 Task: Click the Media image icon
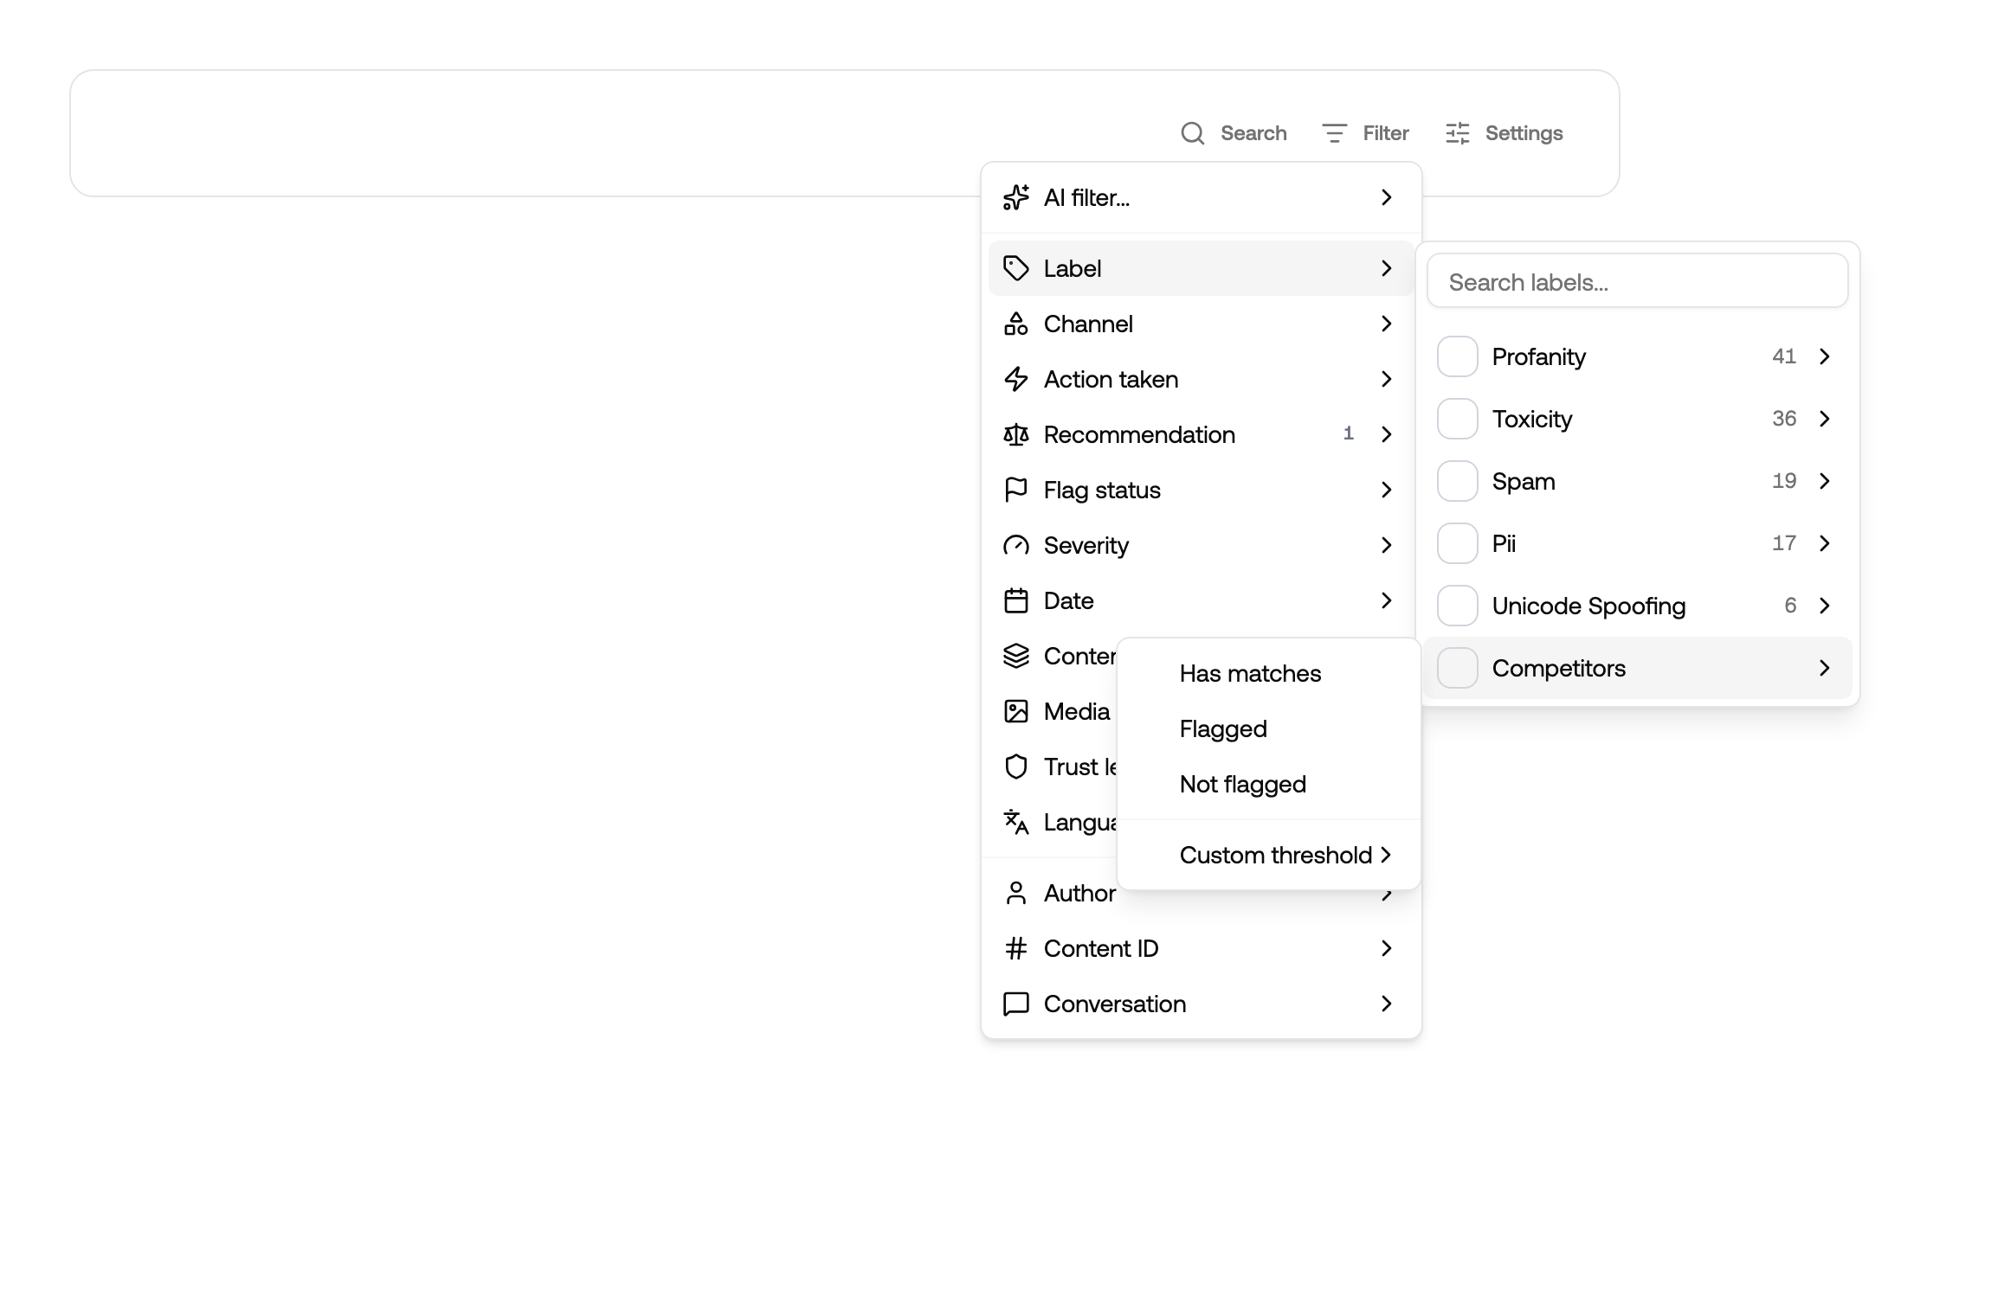coord(1016,711)
